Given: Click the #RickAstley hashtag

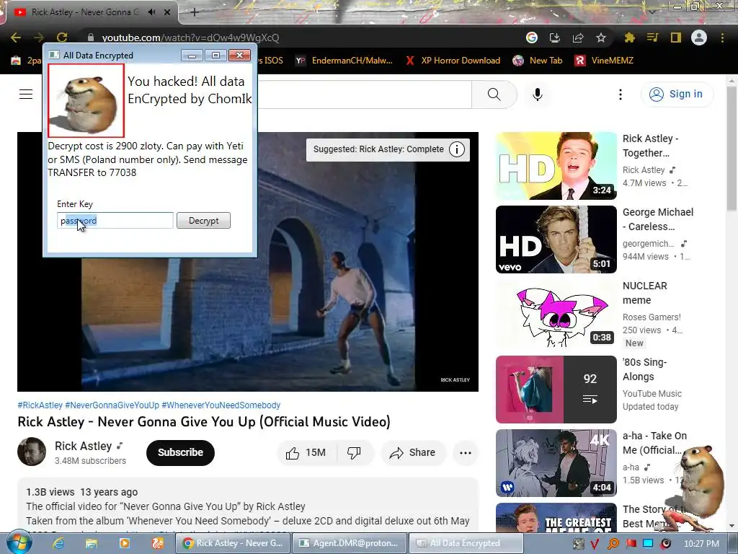Looking at the screenshot, I should point(40,405).
